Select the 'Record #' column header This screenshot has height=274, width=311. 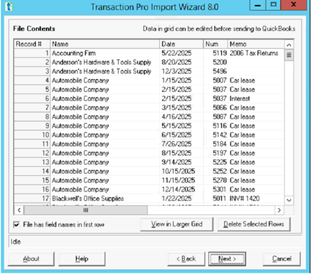pyautogui.click(x=32, y=44)
